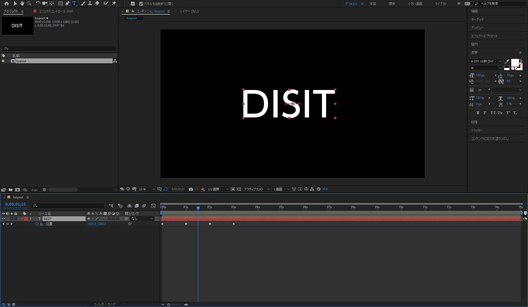
Task: Select the Horizontal Type tool
Action: coord(74,4)
